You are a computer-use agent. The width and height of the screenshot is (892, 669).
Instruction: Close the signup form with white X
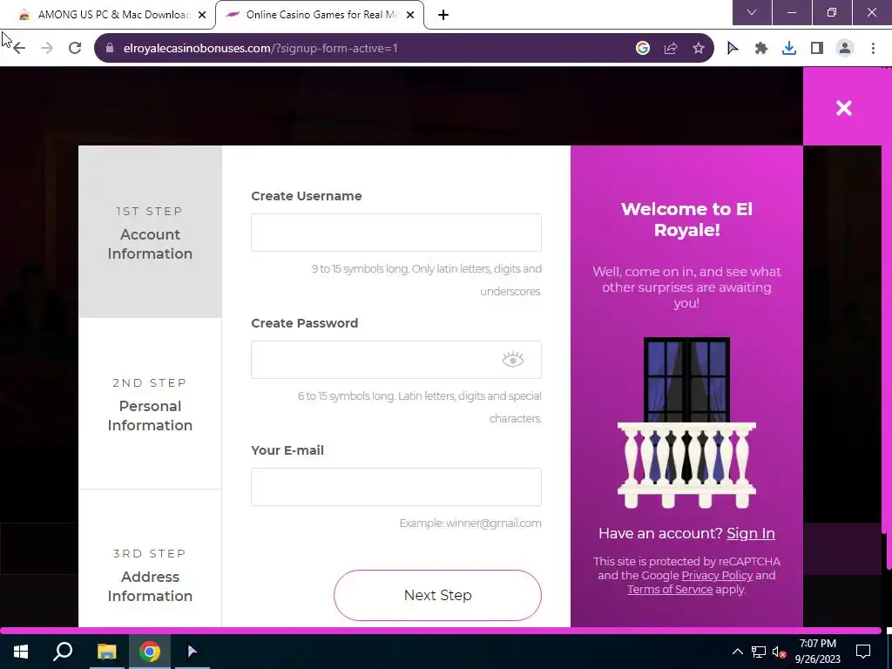tap(843, 107)
